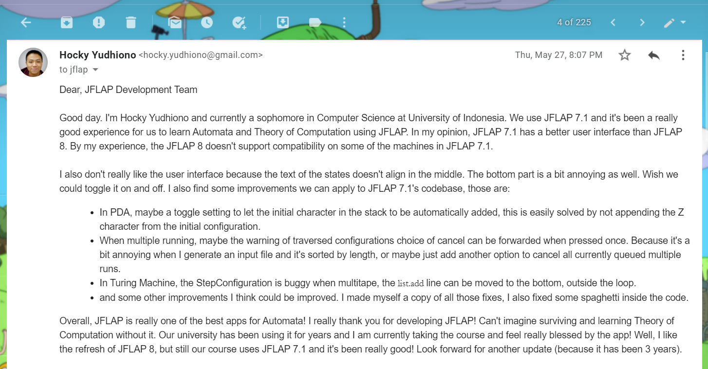Delete the email with trash icon

(x=130, y=22)
